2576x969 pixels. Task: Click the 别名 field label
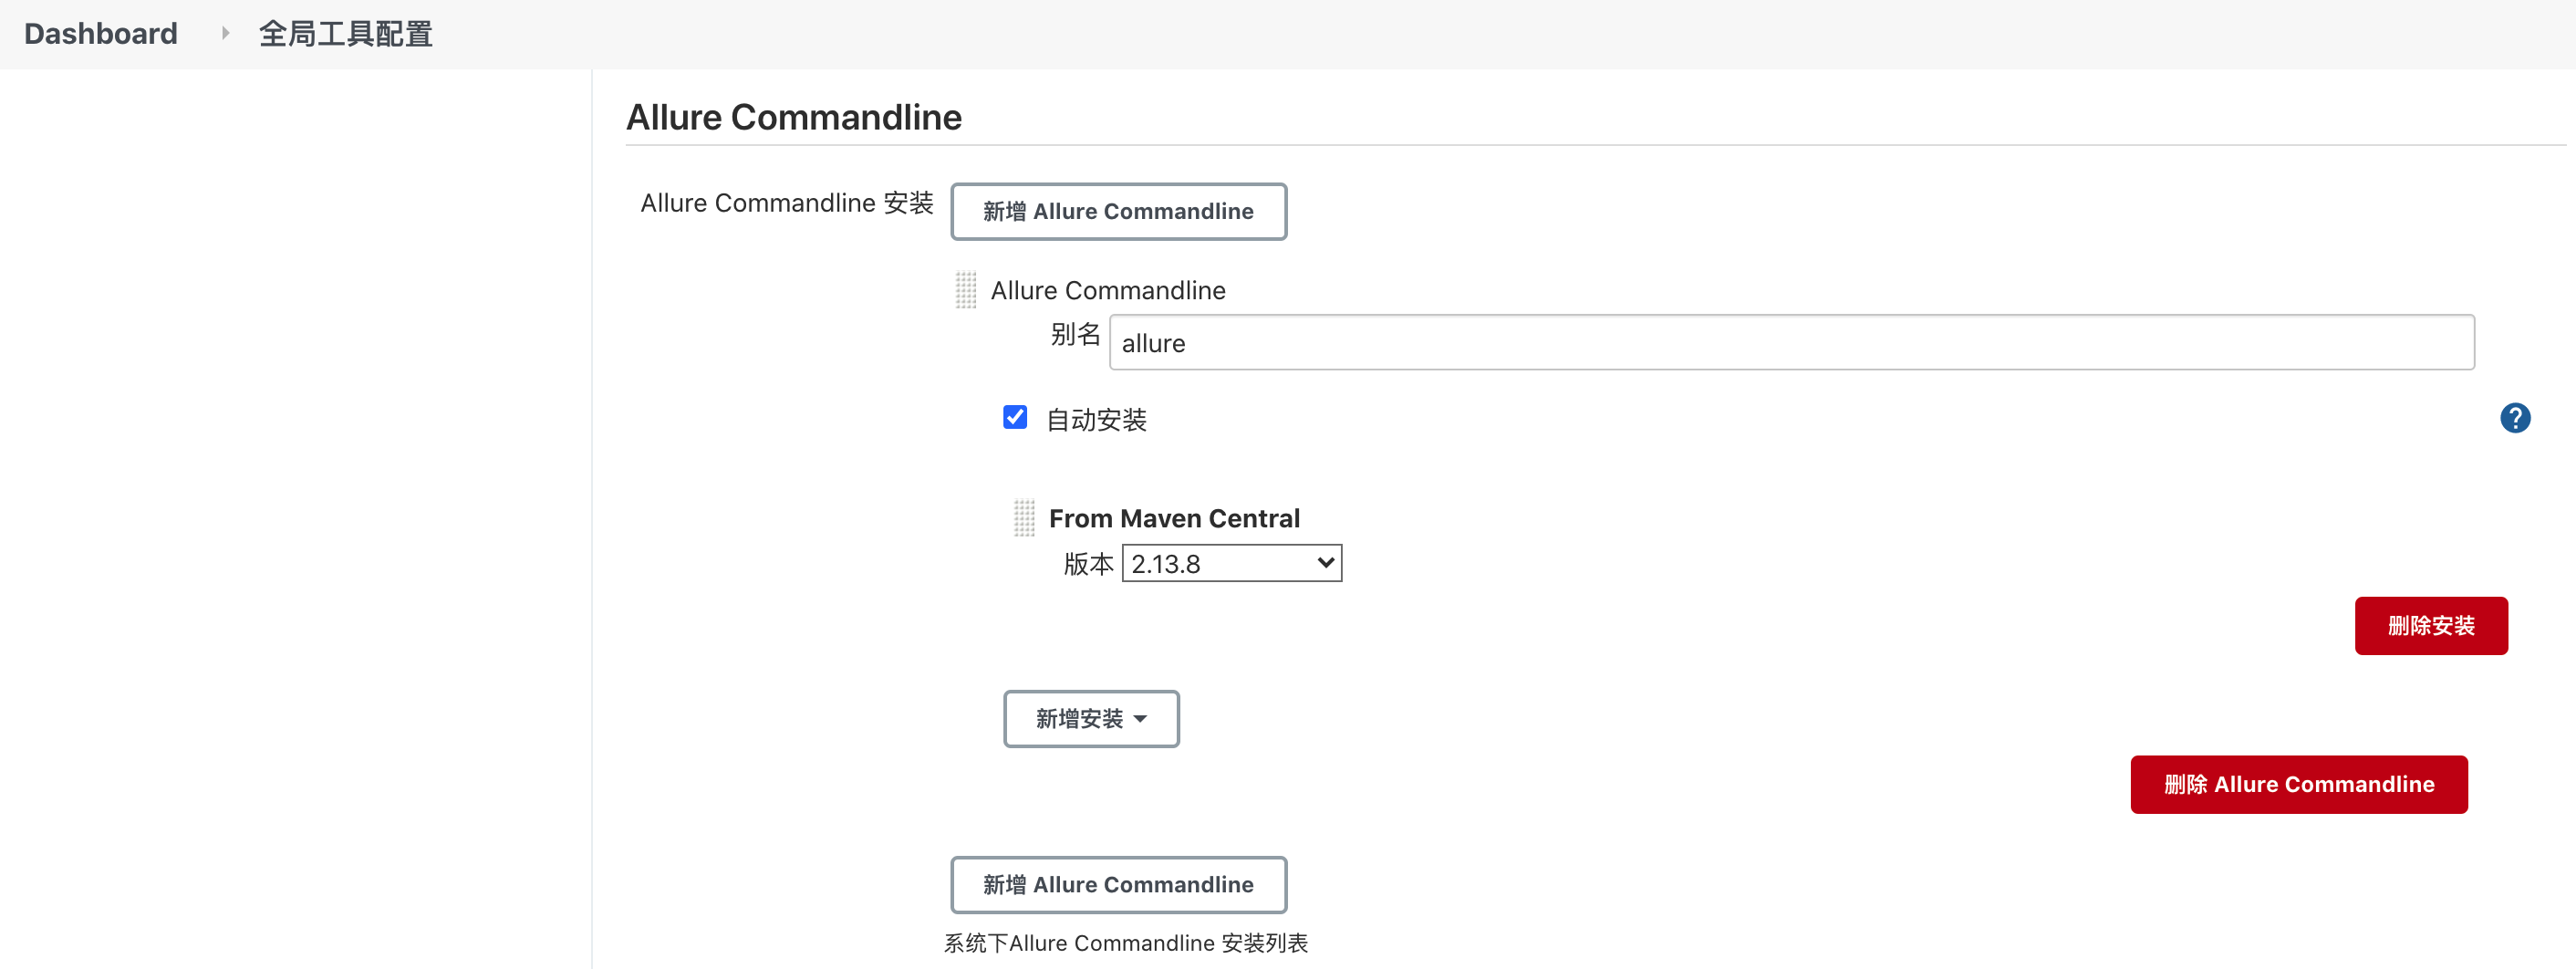coord(1075,334)
